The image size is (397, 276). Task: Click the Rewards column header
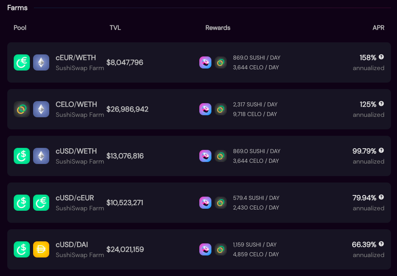[218, 28]
